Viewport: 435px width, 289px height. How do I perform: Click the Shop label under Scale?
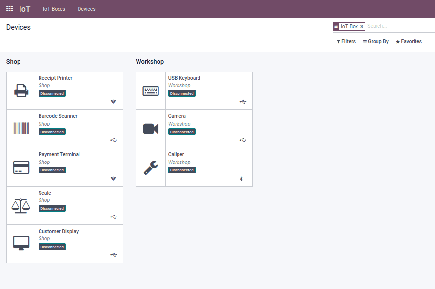pos(44,200)
